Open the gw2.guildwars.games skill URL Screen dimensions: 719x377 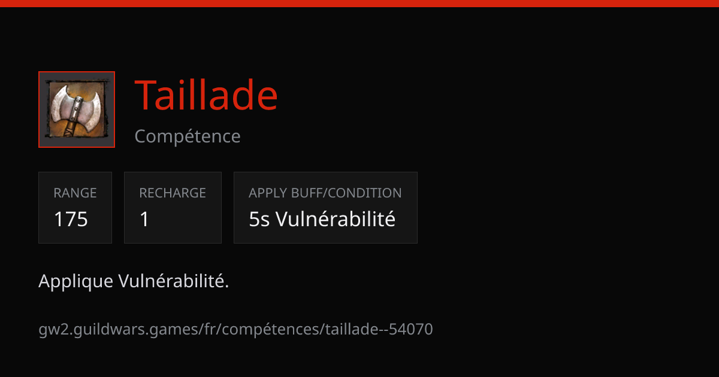235,329
